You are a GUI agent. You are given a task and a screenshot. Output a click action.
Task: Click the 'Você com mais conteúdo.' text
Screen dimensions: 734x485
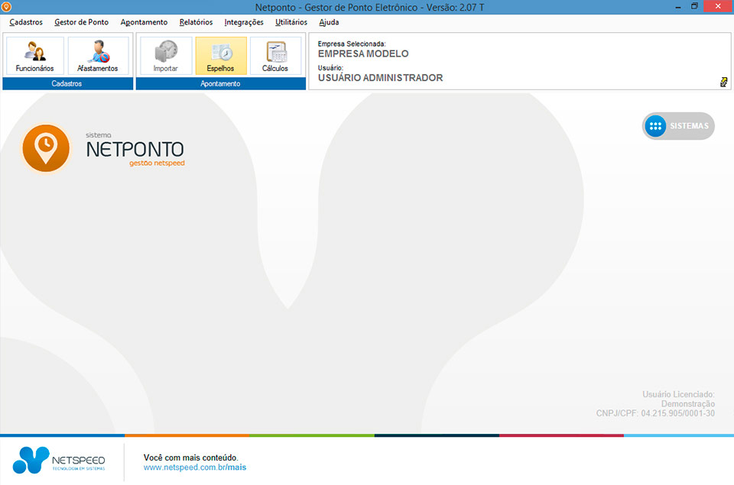pos(191,458)
